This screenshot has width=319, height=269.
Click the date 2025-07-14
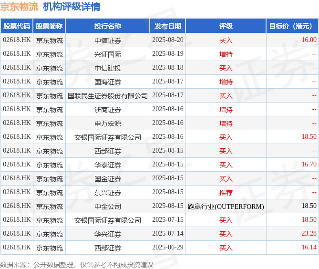pyautogui.click(x=168, y=233)
